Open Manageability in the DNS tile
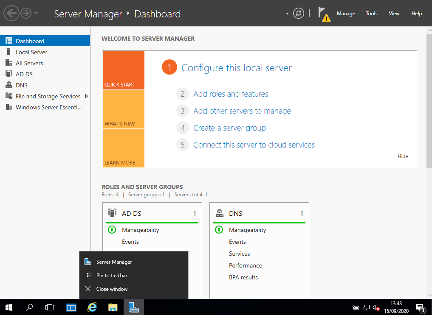432x315 pixels. click(247, 230)
